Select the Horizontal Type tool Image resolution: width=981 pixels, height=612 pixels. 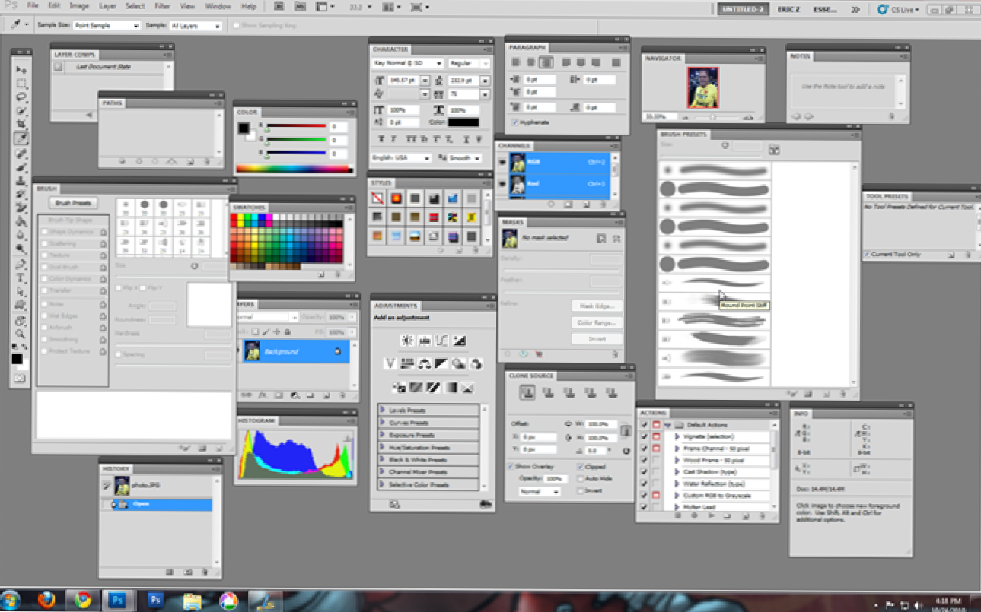[21, 278]
